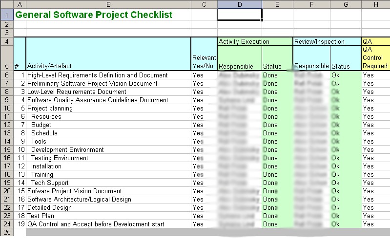Click the 'QA Control Required' heading cell
This screenshot has height=239, width=390.
pyautogui.click(x=375, y=58)
